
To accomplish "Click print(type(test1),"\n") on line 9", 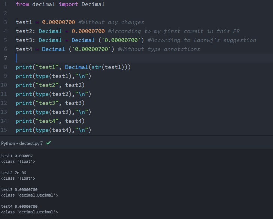I will coord(54,76).
